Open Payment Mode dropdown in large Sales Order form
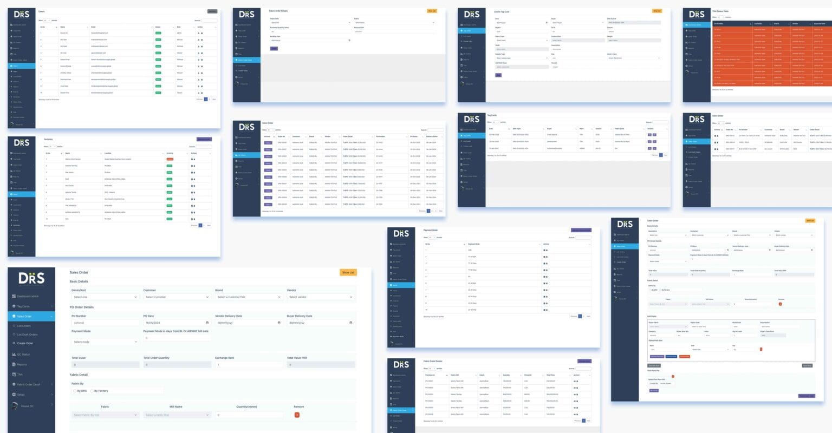Image resolution: width=832 pixels, height=433 pixels. tap(105, 342)
